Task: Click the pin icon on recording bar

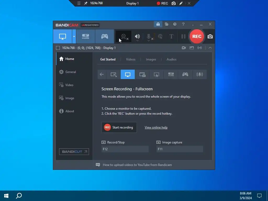Action: tap(86, 3)
